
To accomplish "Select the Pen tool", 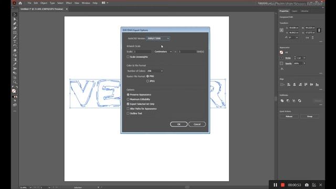I will point(15,24).
